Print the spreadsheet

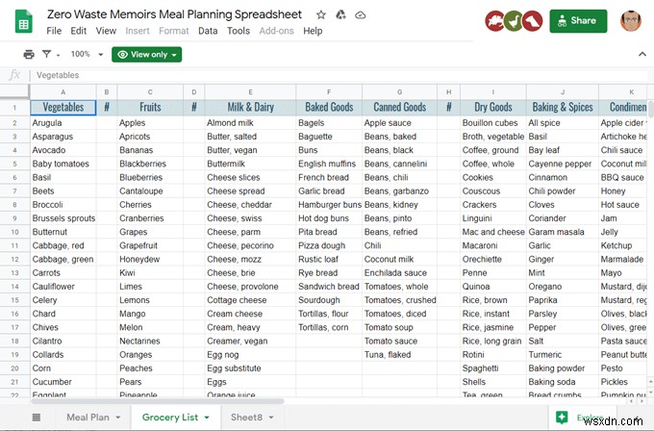(x=29, y=55)
